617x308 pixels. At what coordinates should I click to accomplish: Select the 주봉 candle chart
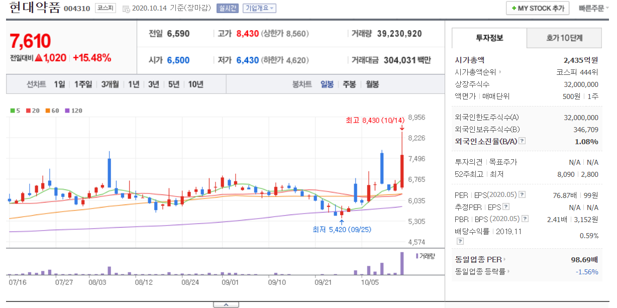349,84
